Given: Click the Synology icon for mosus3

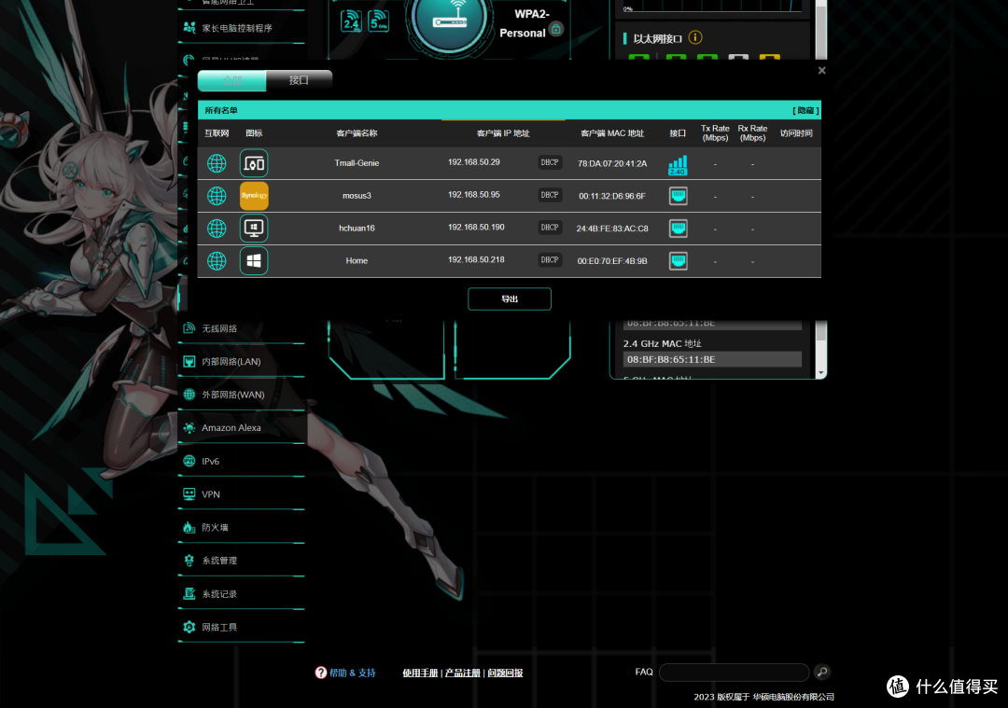Looking at the screenshot, I should (x=254, y=196).
